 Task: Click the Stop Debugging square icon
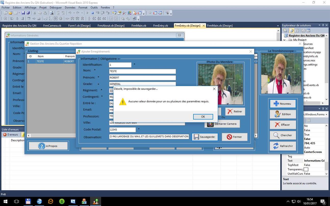[93, 13]
